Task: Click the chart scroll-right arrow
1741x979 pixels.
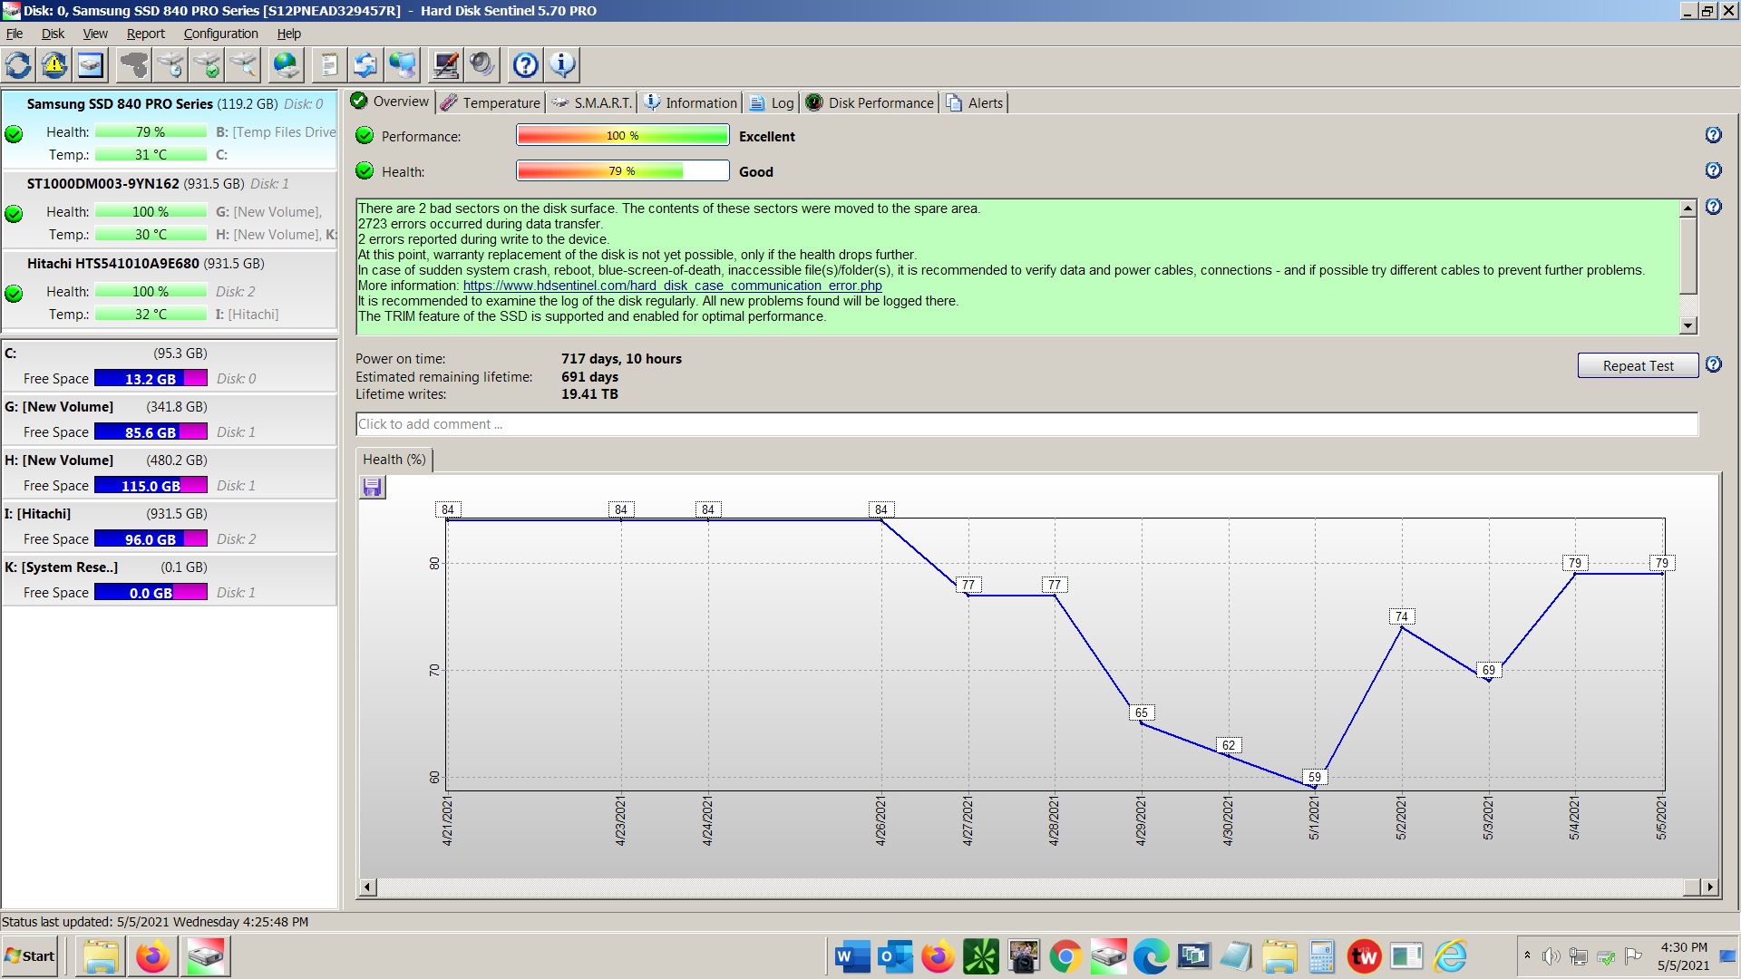Action: tap(1709, 887)
